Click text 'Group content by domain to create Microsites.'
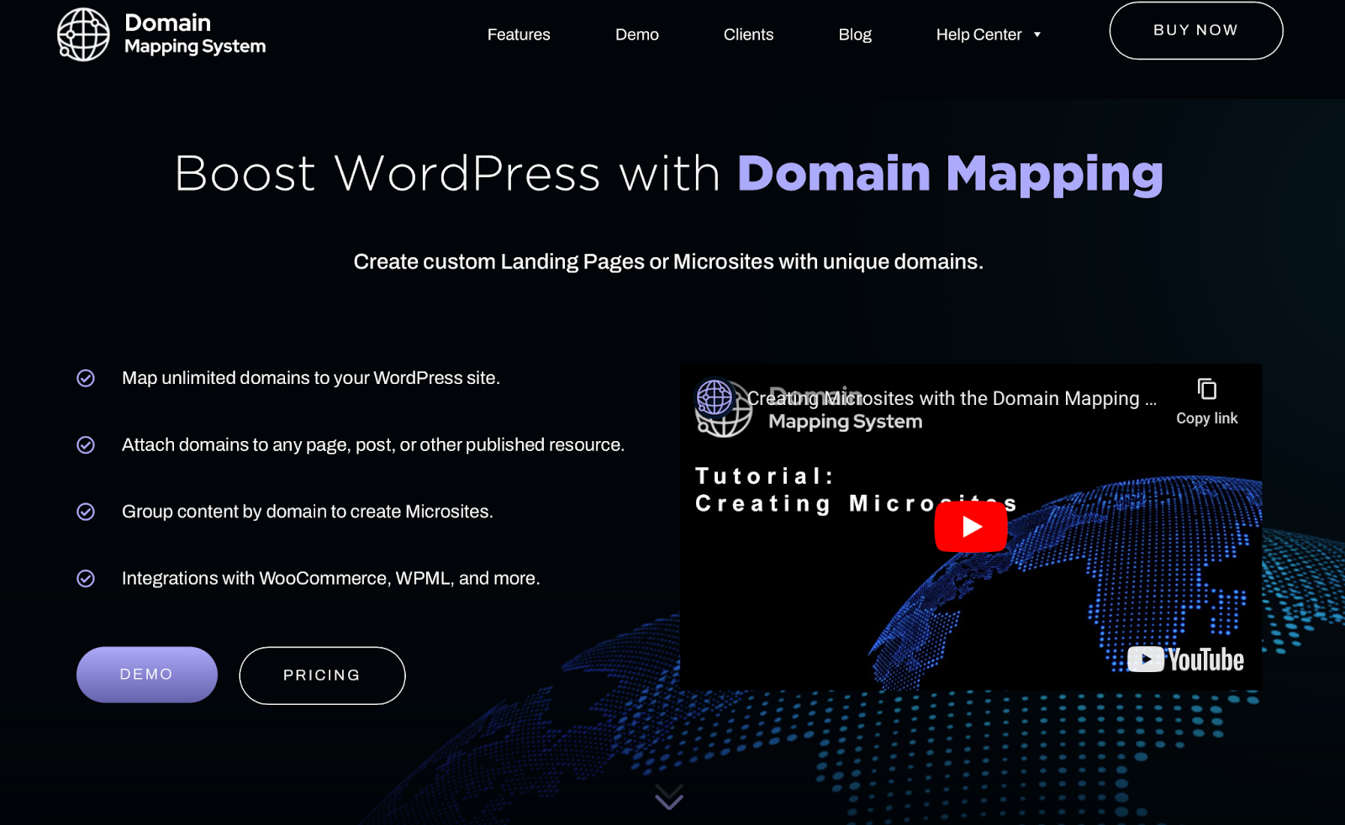 click(x=308, y=512)
